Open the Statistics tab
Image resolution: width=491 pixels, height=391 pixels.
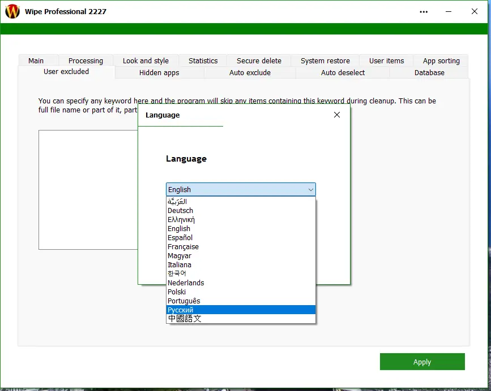pyautogui.click(x=203, y=60)
